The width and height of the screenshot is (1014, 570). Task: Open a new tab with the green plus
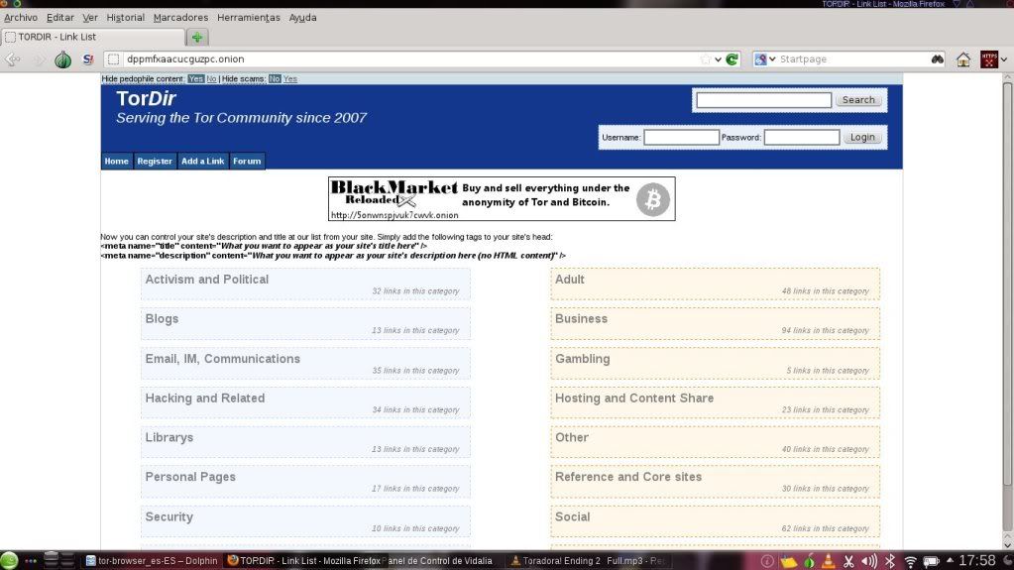pos(197,37)
